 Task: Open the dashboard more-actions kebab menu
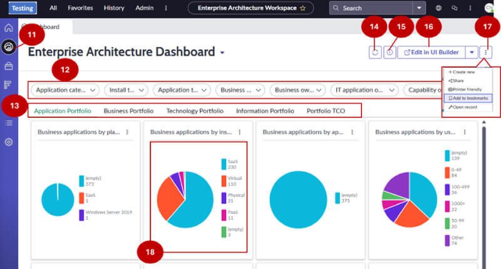(x=486, y=53)
